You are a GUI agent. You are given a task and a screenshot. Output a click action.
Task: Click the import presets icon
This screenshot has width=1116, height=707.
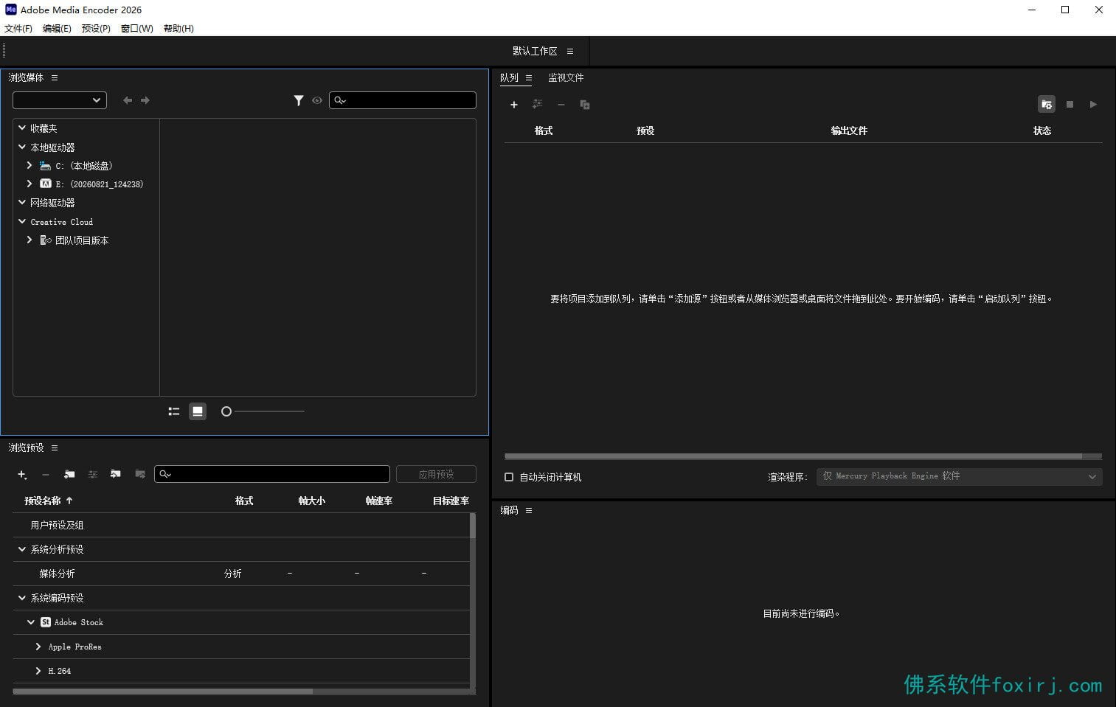[x=116, y=474]
